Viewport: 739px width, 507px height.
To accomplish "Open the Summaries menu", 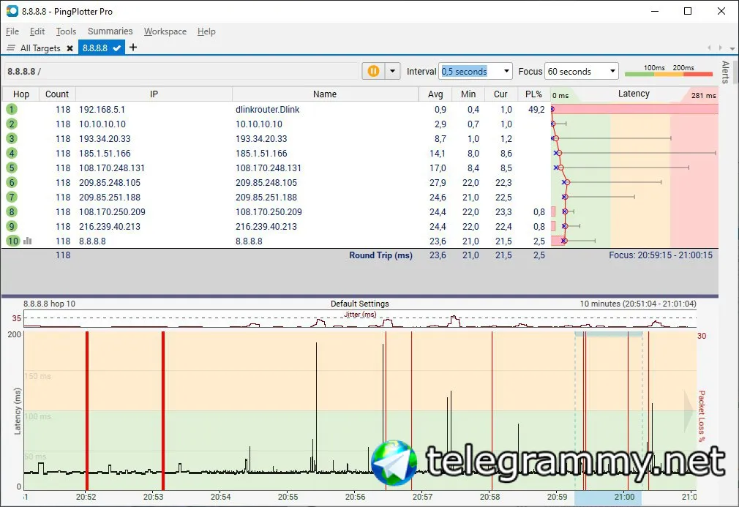I will click(x=110, y=31).
